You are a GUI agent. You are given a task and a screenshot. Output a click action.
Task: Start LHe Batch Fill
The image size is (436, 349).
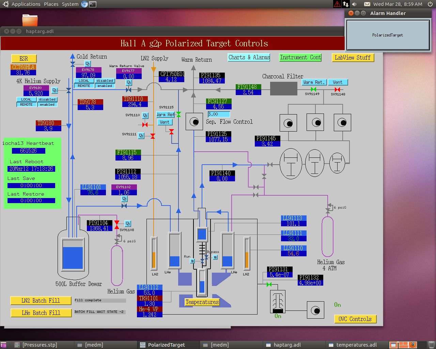(x=41, y=313)
